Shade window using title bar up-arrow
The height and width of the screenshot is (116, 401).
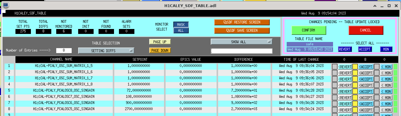coord(375,6)
